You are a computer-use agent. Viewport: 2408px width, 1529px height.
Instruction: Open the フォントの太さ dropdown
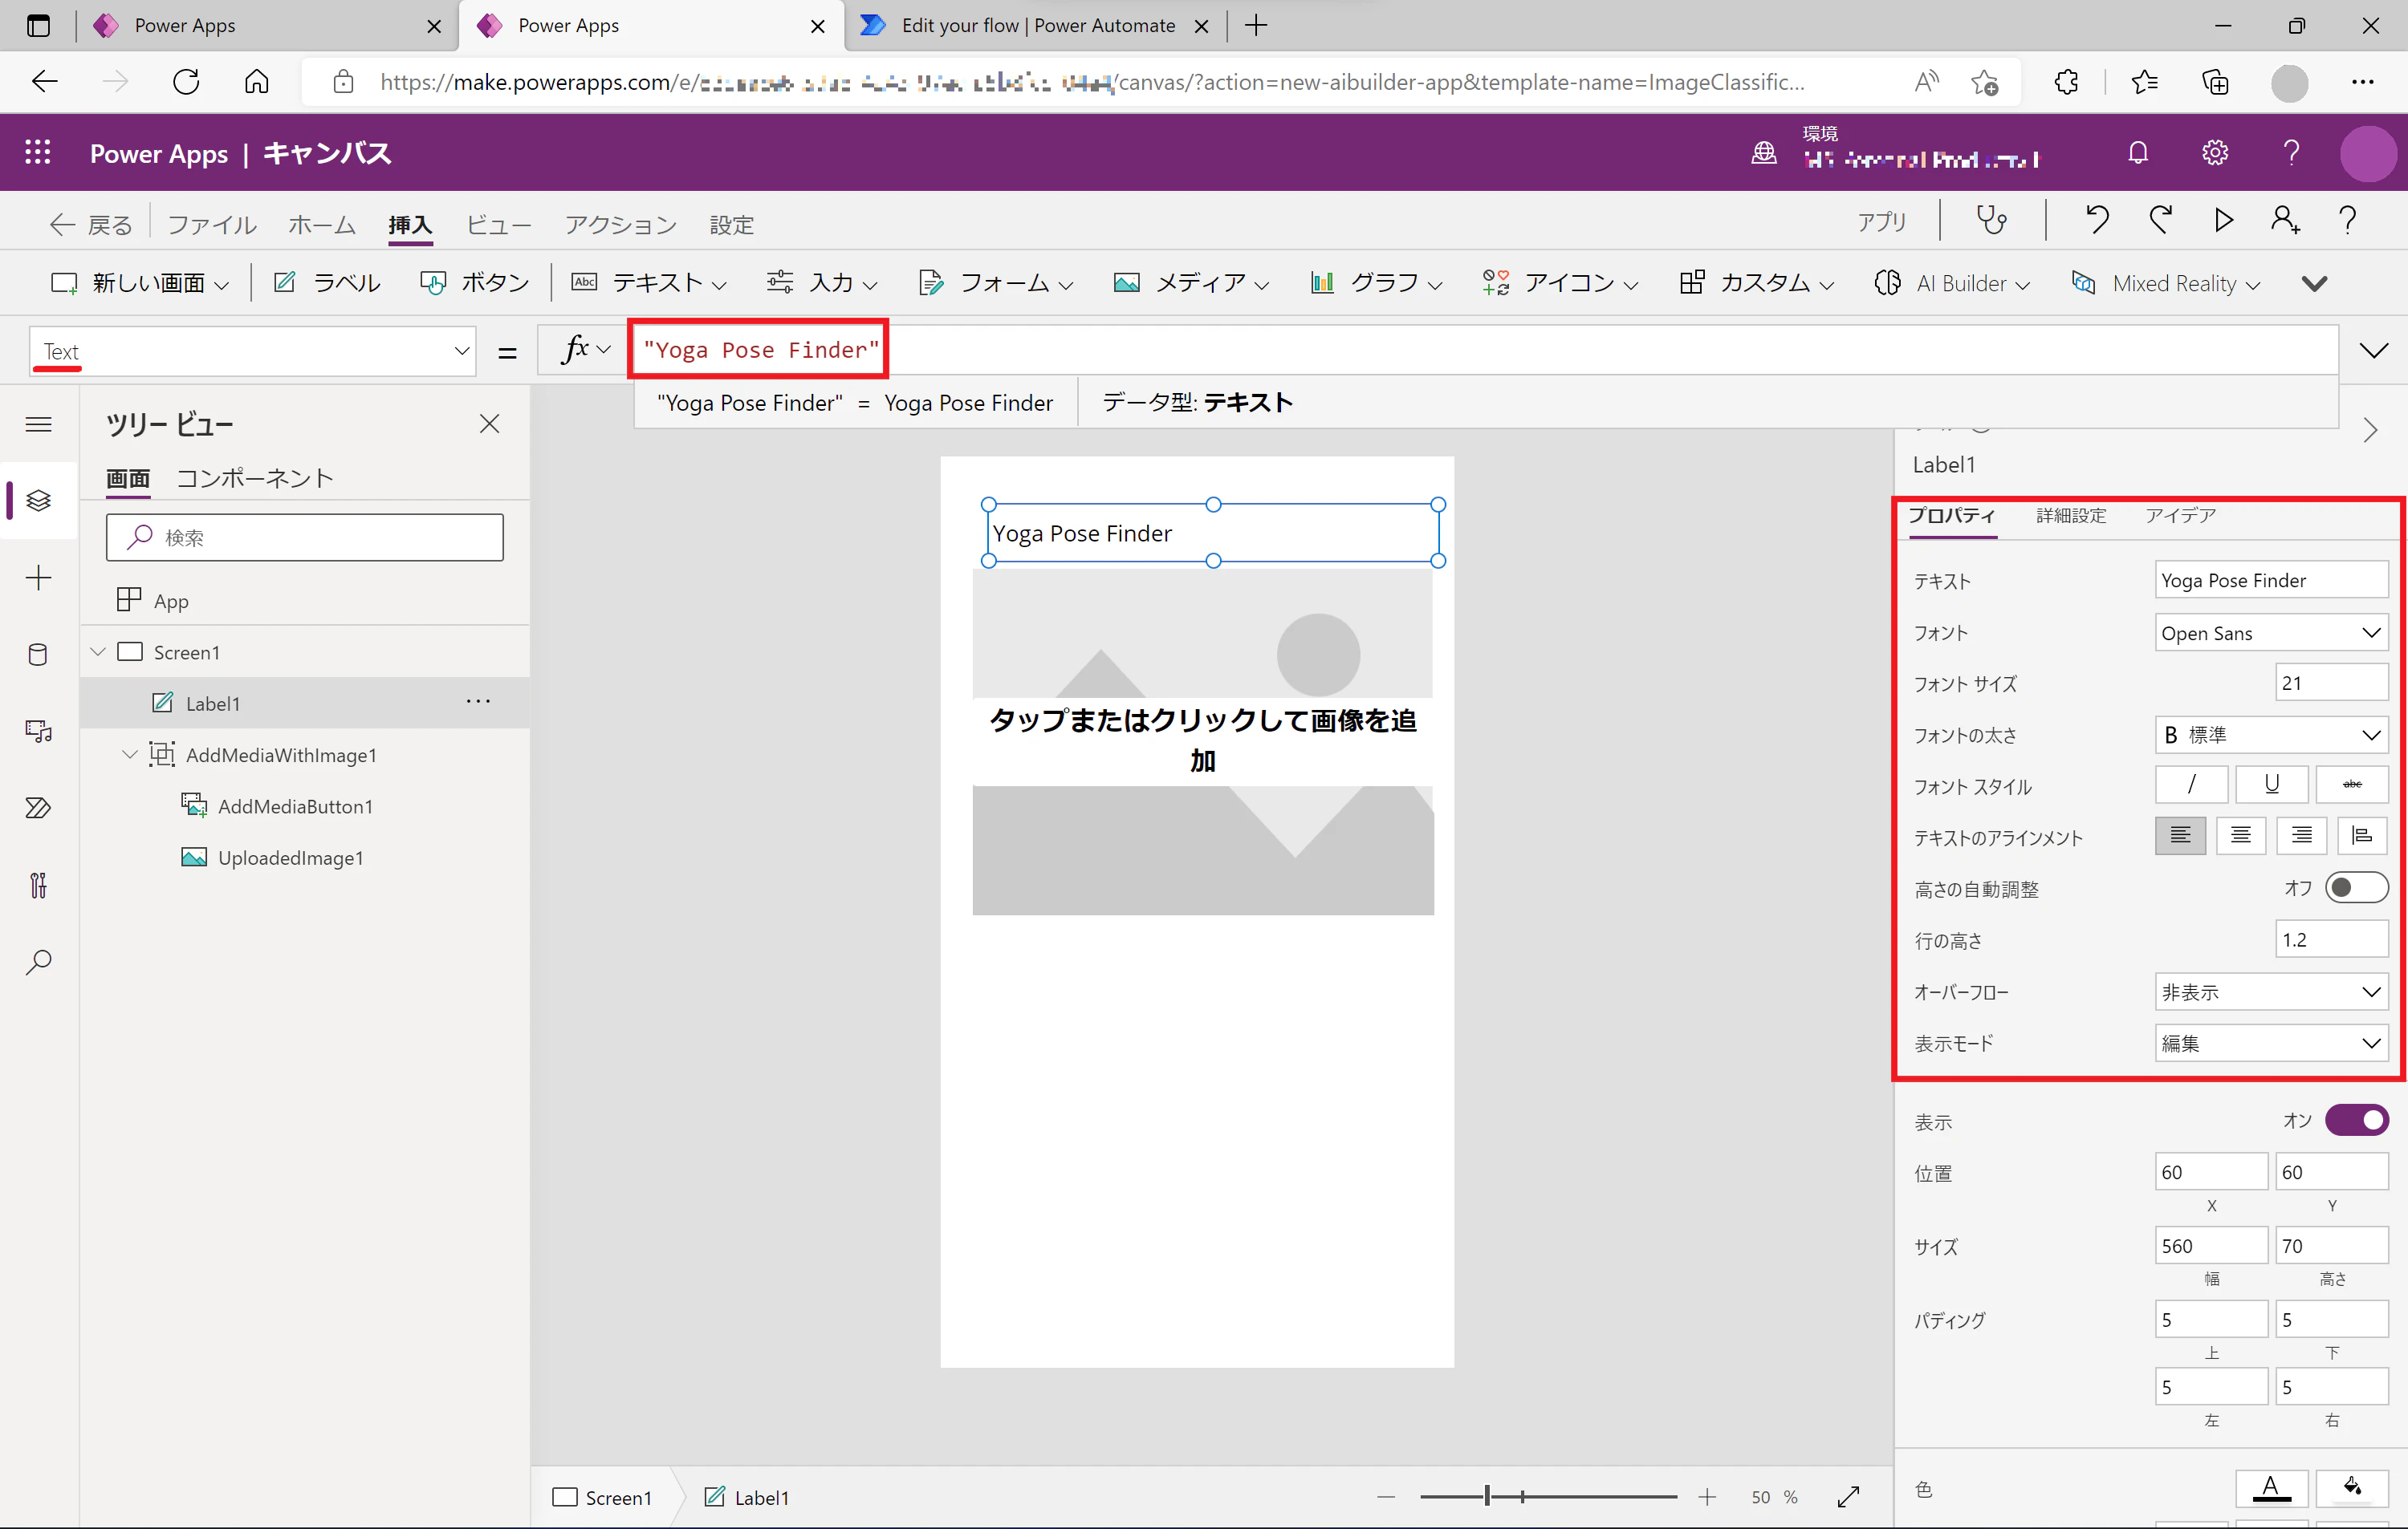(2271, 735)
